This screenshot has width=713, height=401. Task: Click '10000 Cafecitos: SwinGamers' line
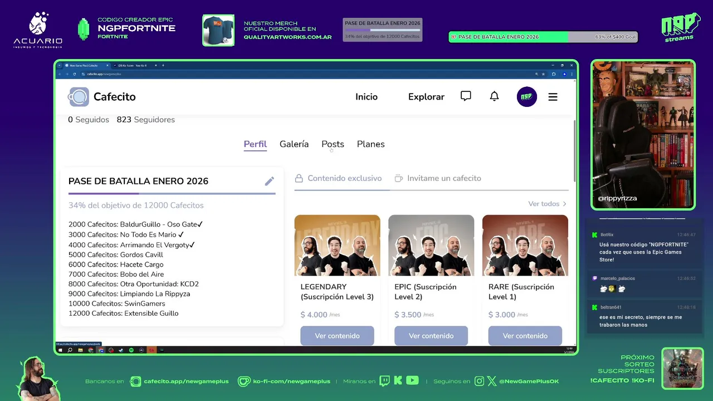click(x=117, y=304)
